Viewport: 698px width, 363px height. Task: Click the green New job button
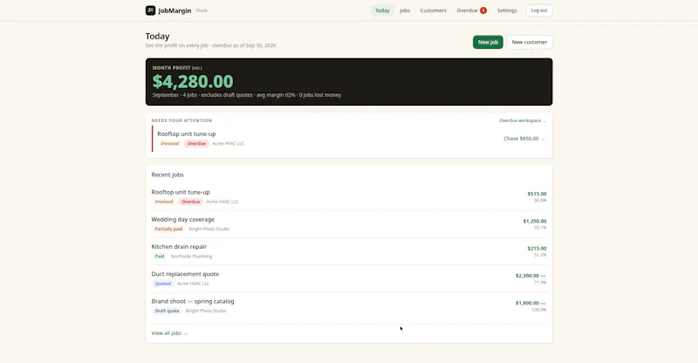(488, 42)
